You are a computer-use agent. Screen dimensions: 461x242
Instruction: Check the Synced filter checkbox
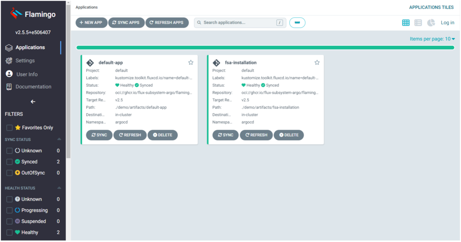[x=10, y=162]
